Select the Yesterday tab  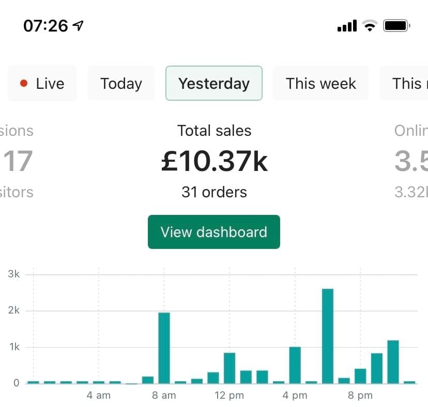click(213, 83)
